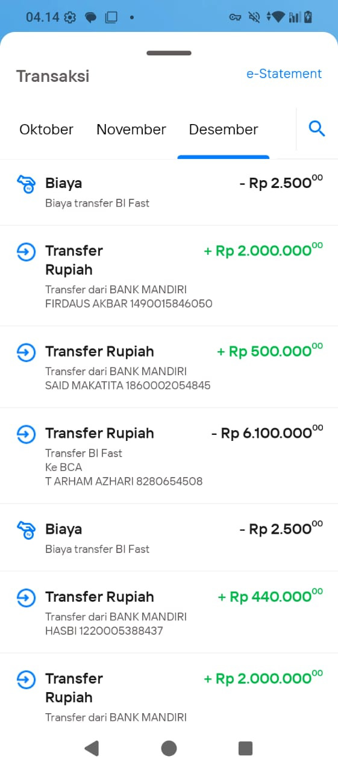Tap transfer icon for HASBI entry
The height and width of the screenshot is (771, 338).
tap(26, 598)
